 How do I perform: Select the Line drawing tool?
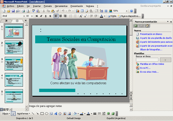click(x=33, y=114)
